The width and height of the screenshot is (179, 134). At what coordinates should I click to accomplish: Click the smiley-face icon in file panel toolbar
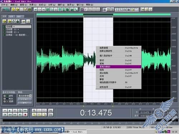coord(23,21)
